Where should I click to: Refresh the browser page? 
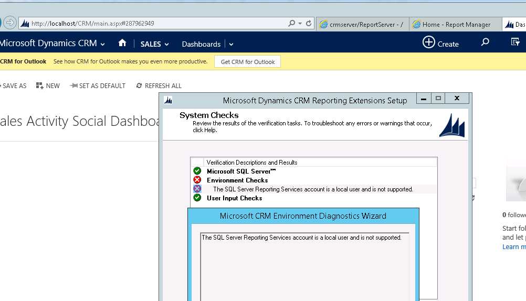click(309, 23)
